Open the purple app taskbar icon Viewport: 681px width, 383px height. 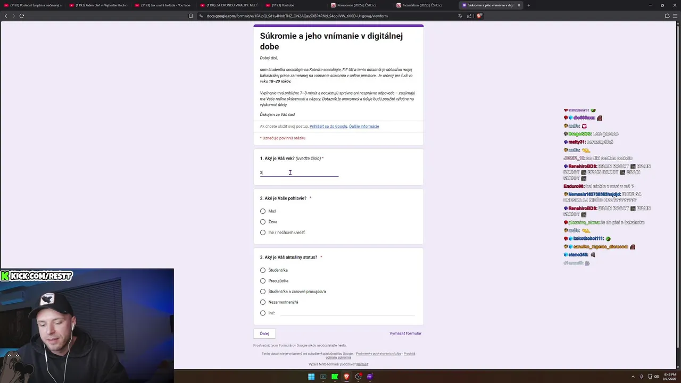pos(370,377)
